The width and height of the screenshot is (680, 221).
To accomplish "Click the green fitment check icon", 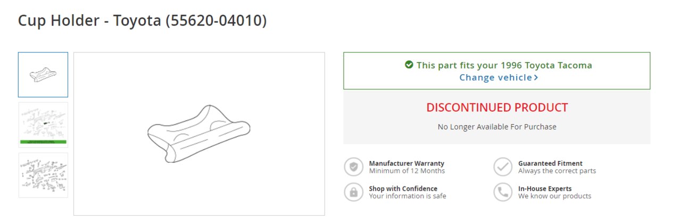I will point(409,65).
